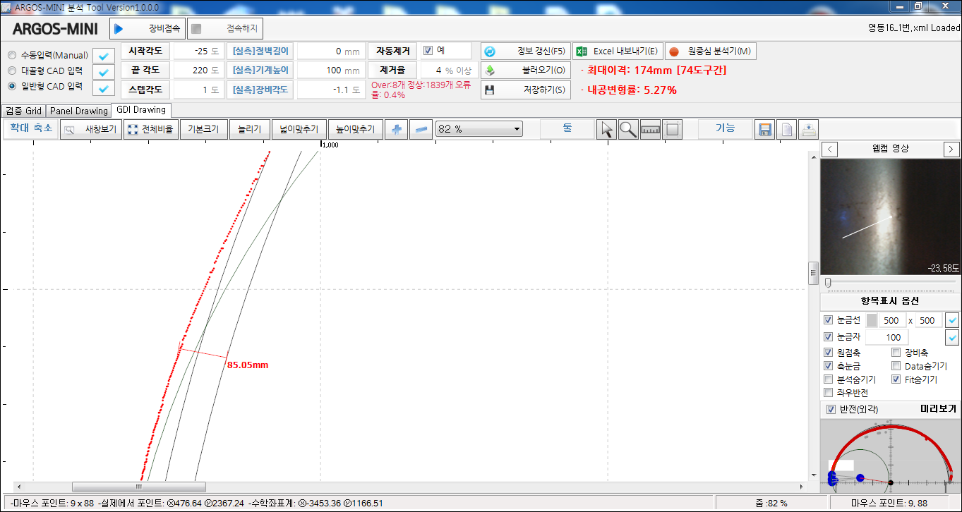Screen dimensions: 962x512
Task: Click the right arrow on 웹캡 영상 panel
Action: tap(951, 149)
